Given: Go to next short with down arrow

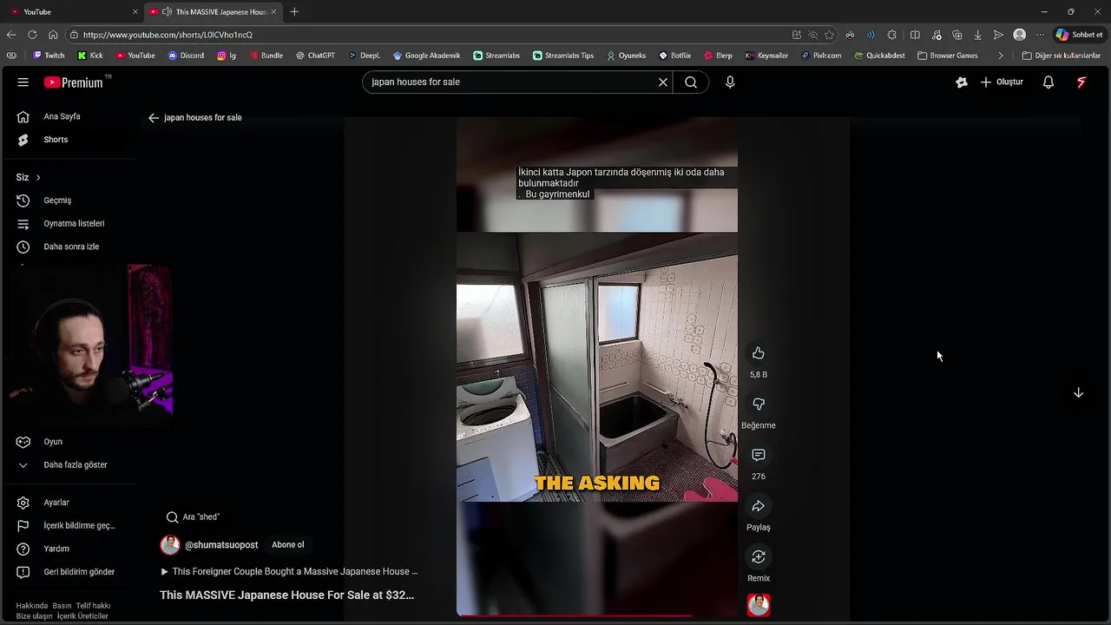Looking at the screenshot, I should (x=1078, y=392).
